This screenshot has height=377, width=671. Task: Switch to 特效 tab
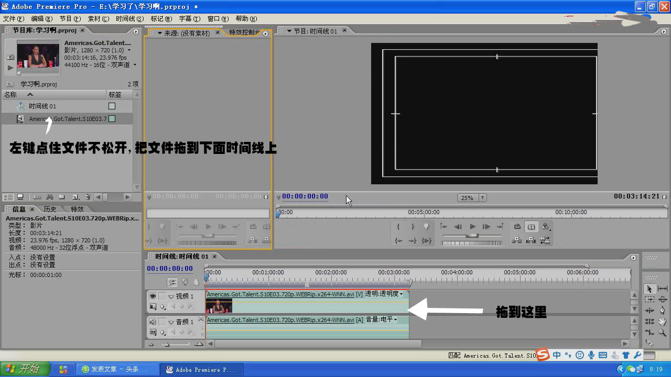click(77, 209)
